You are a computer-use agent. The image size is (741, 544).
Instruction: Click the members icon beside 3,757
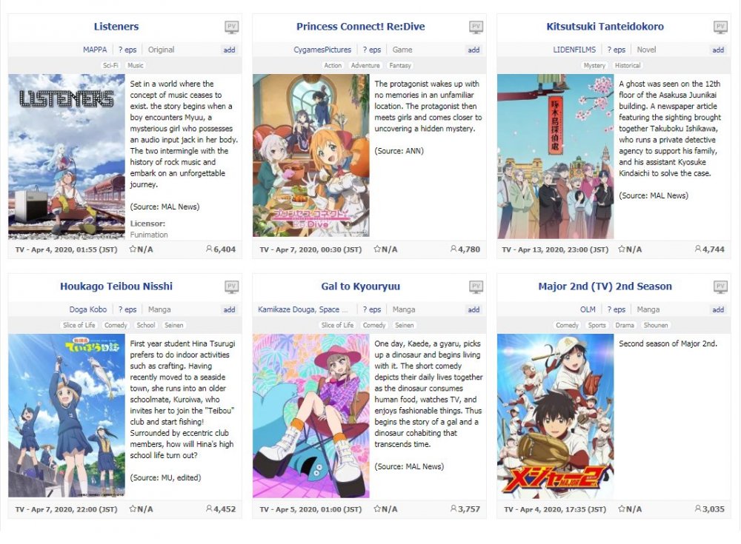click(453, 508)
